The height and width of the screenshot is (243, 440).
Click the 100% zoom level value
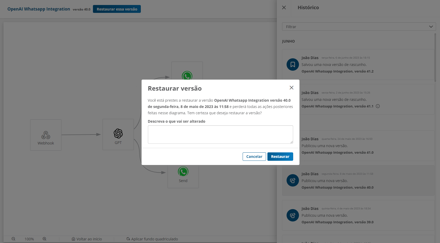click(29, 239)
